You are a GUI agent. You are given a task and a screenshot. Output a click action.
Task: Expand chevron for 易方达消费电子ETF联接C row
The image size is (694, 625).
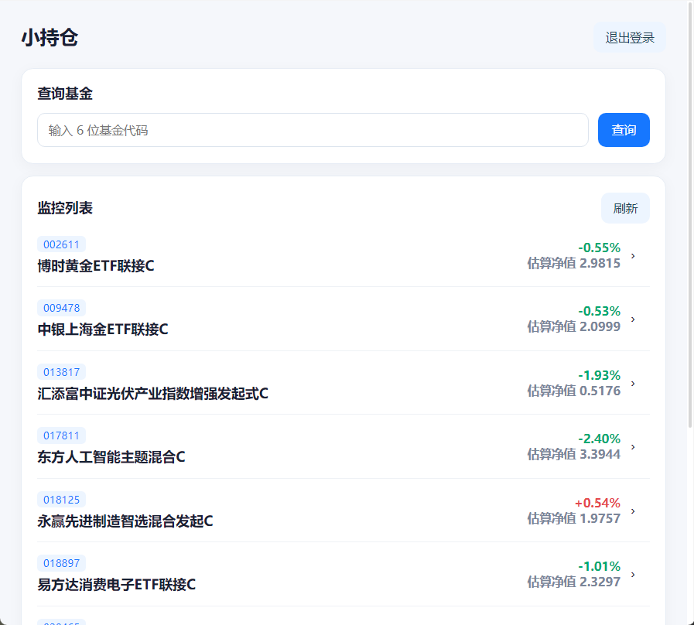[633, 575]
